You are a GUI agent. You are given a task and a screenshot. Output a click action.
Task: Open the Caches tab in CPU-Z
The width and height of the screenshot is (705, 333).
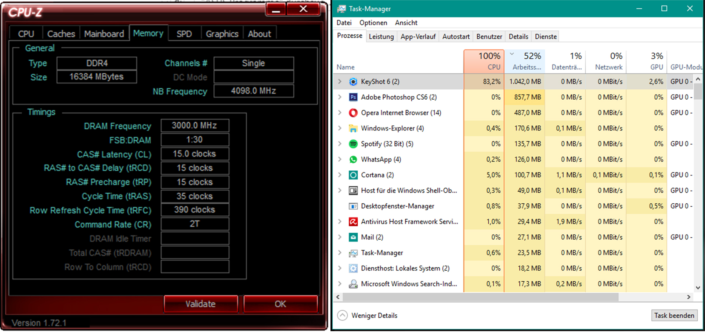[x=61, y=34]
